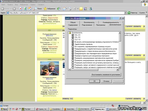Click the first quick launch icon beside Пуск
The image size is (148, 111).
[10, 109]
